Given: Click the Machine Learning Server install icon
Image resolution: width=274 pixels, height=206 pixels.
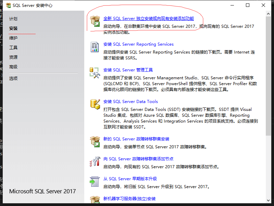Looking at the screenshot, I should [x=95, y=200].
